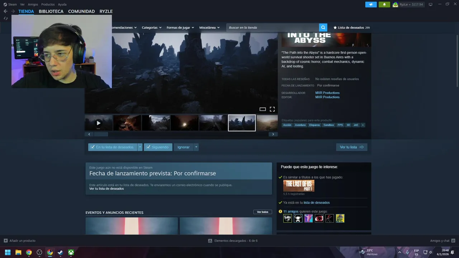Click the Ignorar button
The width and height of the screenshot is (459, 258).
coord(184,147)
